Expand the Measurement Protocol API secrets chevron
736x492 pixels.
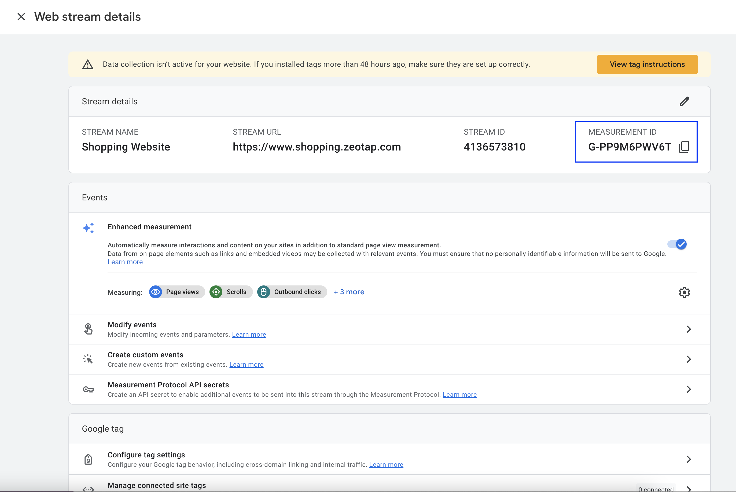click(689, 390)
